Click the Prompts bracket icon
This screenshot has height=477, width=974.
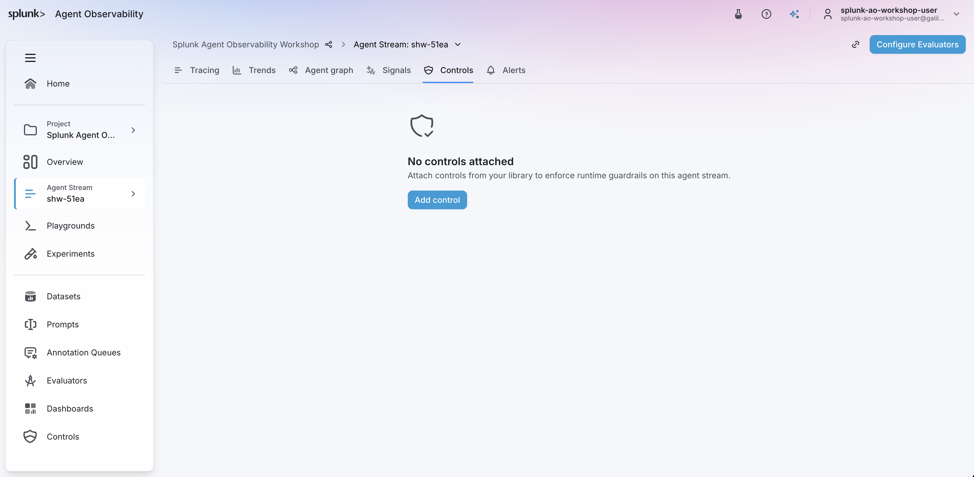click(30, 324)
